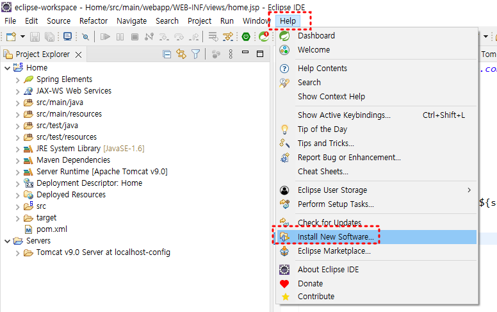497x312 pixels.
Task: Toggle Link with Editor in Project Explorer
Action: pyautogui.click(x=181, y=54)
